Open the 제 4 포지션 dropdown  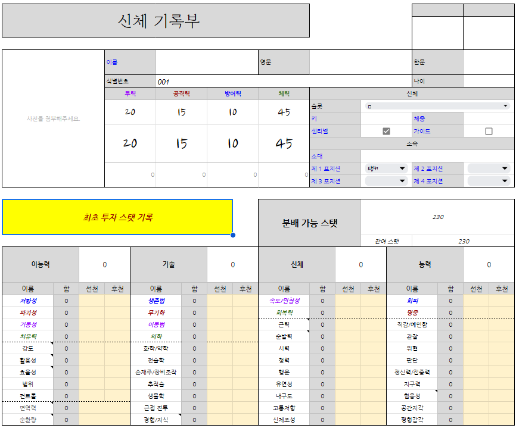pyautogui.click(x=489, y=181)
